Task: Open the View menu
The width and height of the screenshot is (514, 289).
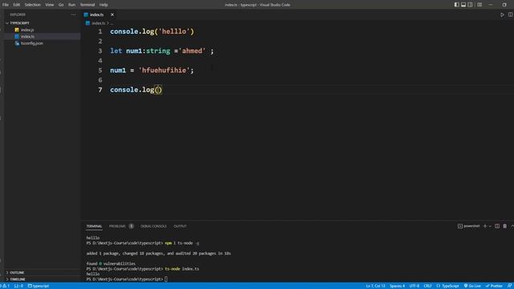Action: 50,5
